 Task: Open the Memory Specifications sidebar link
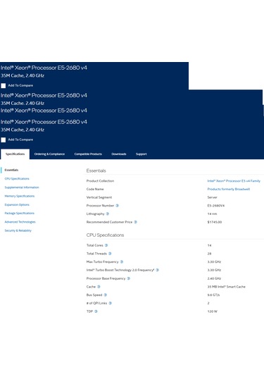tap(20, 196)
